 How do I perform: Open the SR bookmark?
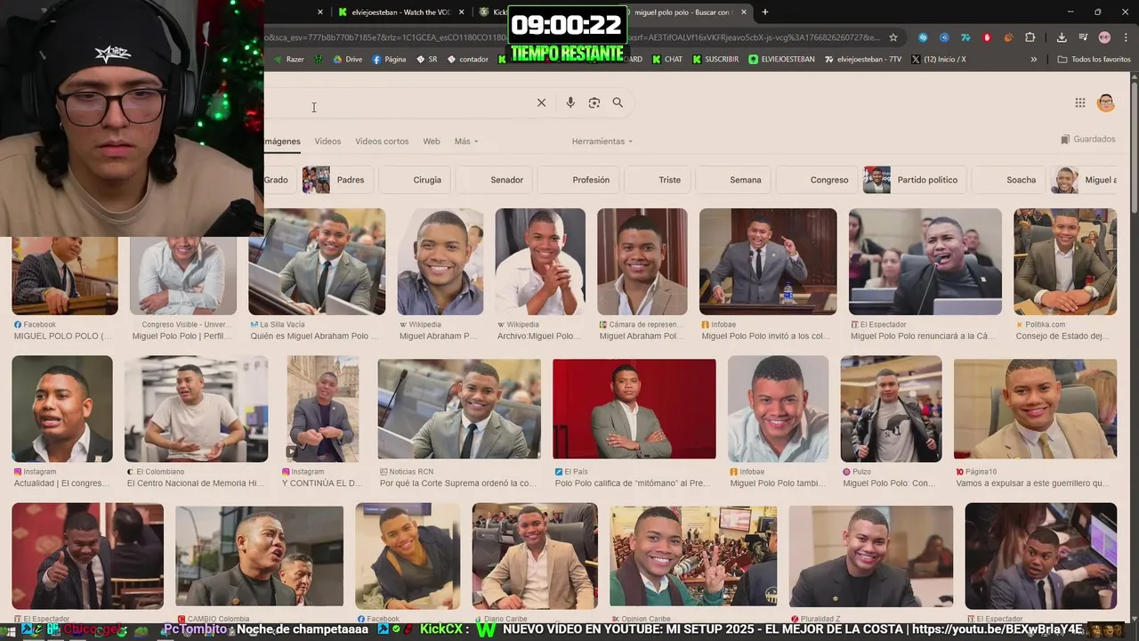click(426, 60)
